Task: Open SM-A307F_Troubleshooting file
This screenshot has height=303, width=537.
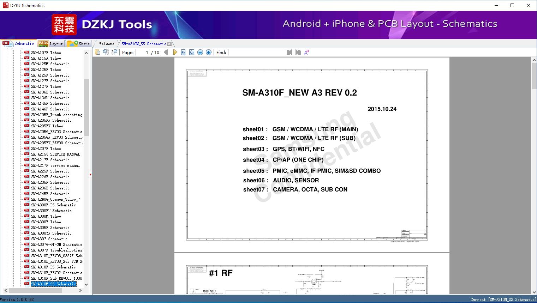Action: click(56, 250)
